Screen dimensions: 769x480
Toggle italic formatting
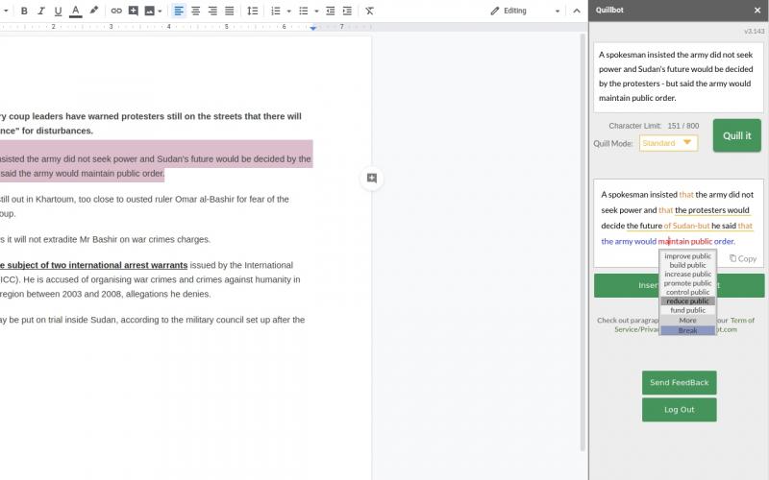coord(40,11)
